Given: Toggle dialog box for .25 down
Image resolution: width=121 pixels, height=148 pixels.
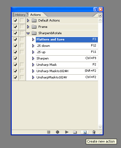Looking at the screenshot, I should pyautogui.click(x=22, y=46).
